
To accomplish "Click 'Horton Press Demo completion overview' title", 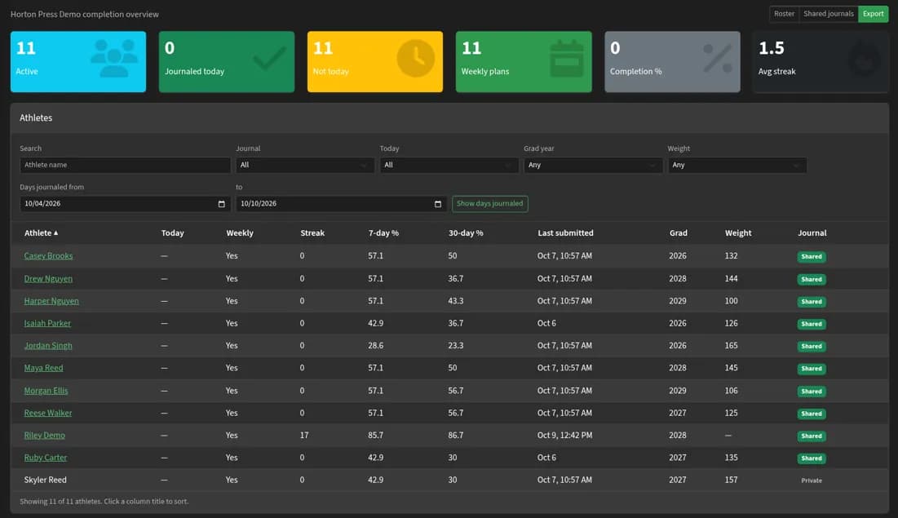I will click(x=85, y=15).
